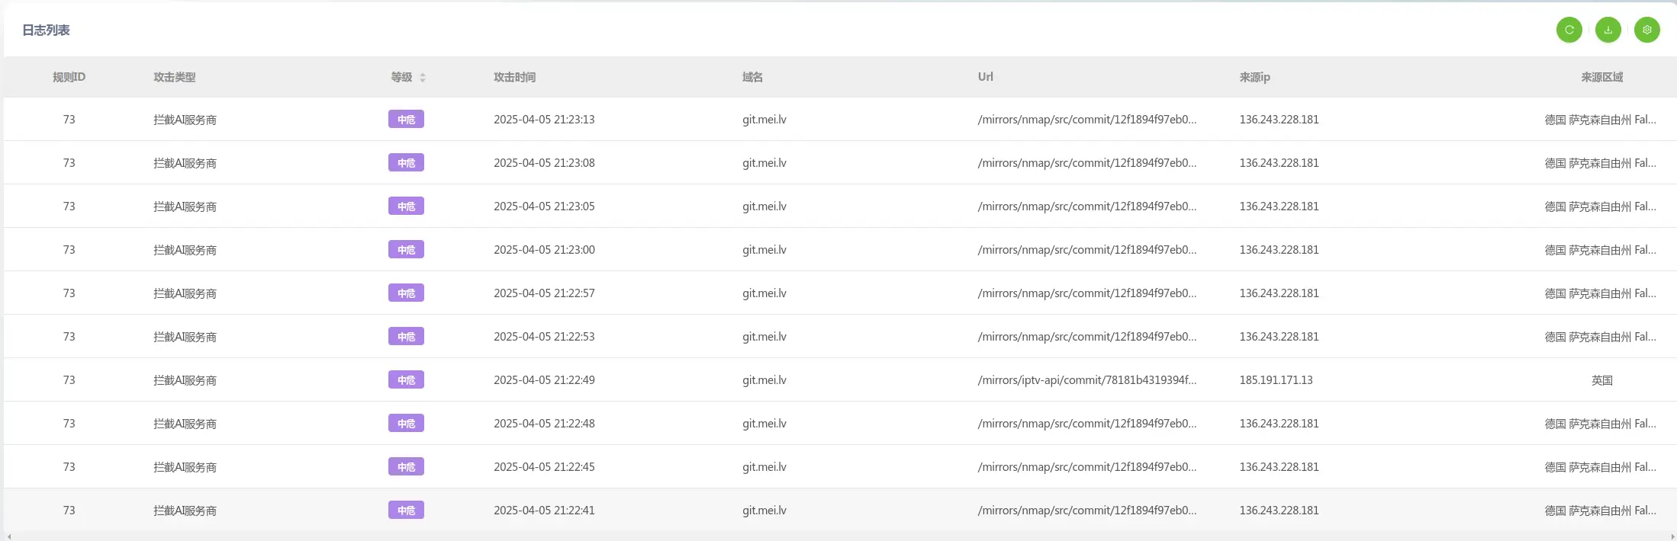Click 中危 badge in the 21:22:49 row
1677x541 pixels.
406,380
